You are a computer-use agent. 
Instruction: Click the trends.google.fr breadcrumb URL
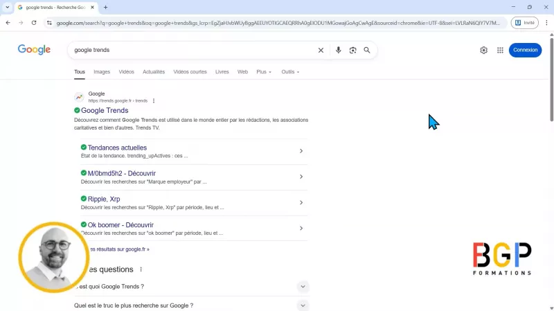pos(118,100)
